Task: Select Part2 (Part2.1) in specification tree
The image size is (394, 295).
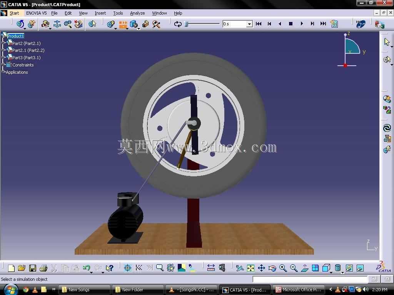Action: click(x=27, y=43)
